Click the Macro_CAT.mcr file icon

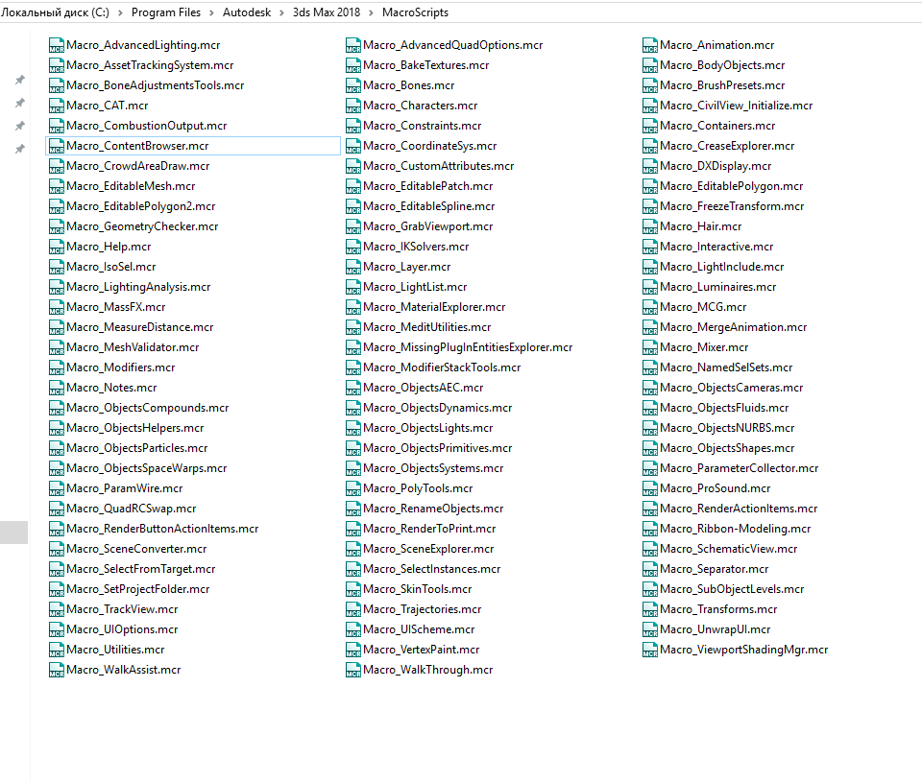coord(57,106)
